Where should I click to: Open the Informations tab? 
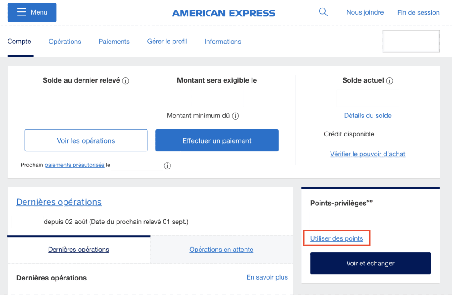(x=223, y=42)
